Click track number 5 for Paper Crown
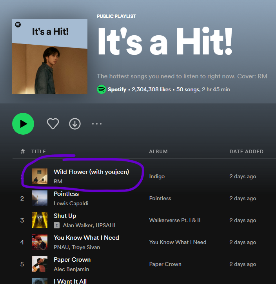Viewport: 276px width, 284px height. [x=22, y=264]
